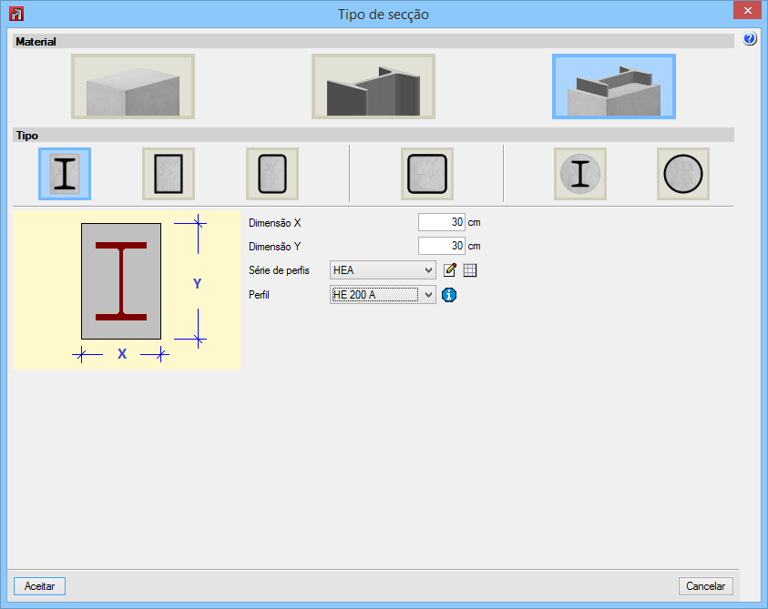Select the steel profile material thumbnail

click(x=374, y=86)
